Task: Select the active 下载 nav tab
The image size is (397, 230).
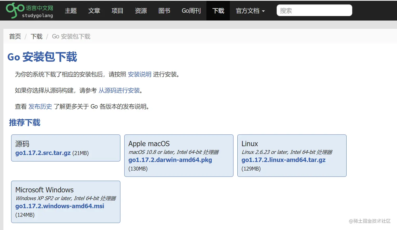Action: [218, 11]
